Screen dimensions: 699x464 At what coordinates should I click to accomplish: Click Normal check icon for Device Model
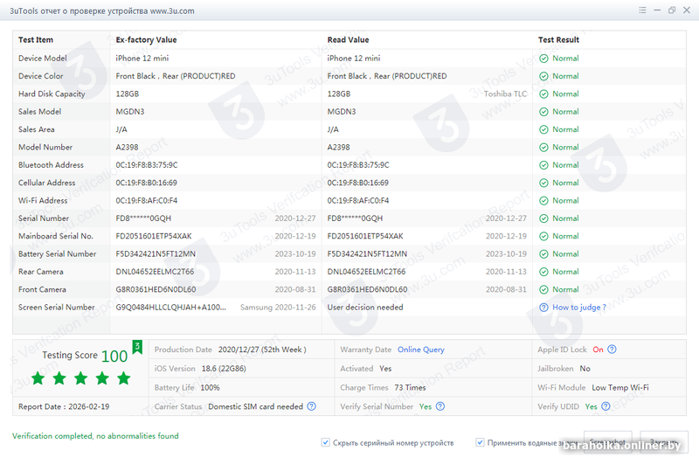tap(543, 59)
